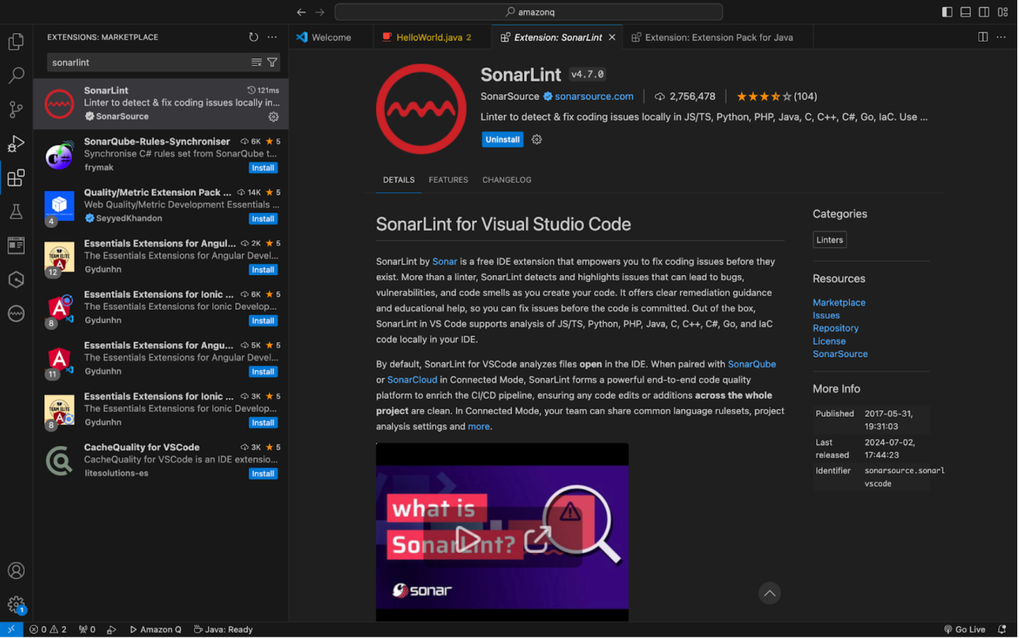Open the Explorer view in the activity bar
1019x638 pixels.
point(16,41)
